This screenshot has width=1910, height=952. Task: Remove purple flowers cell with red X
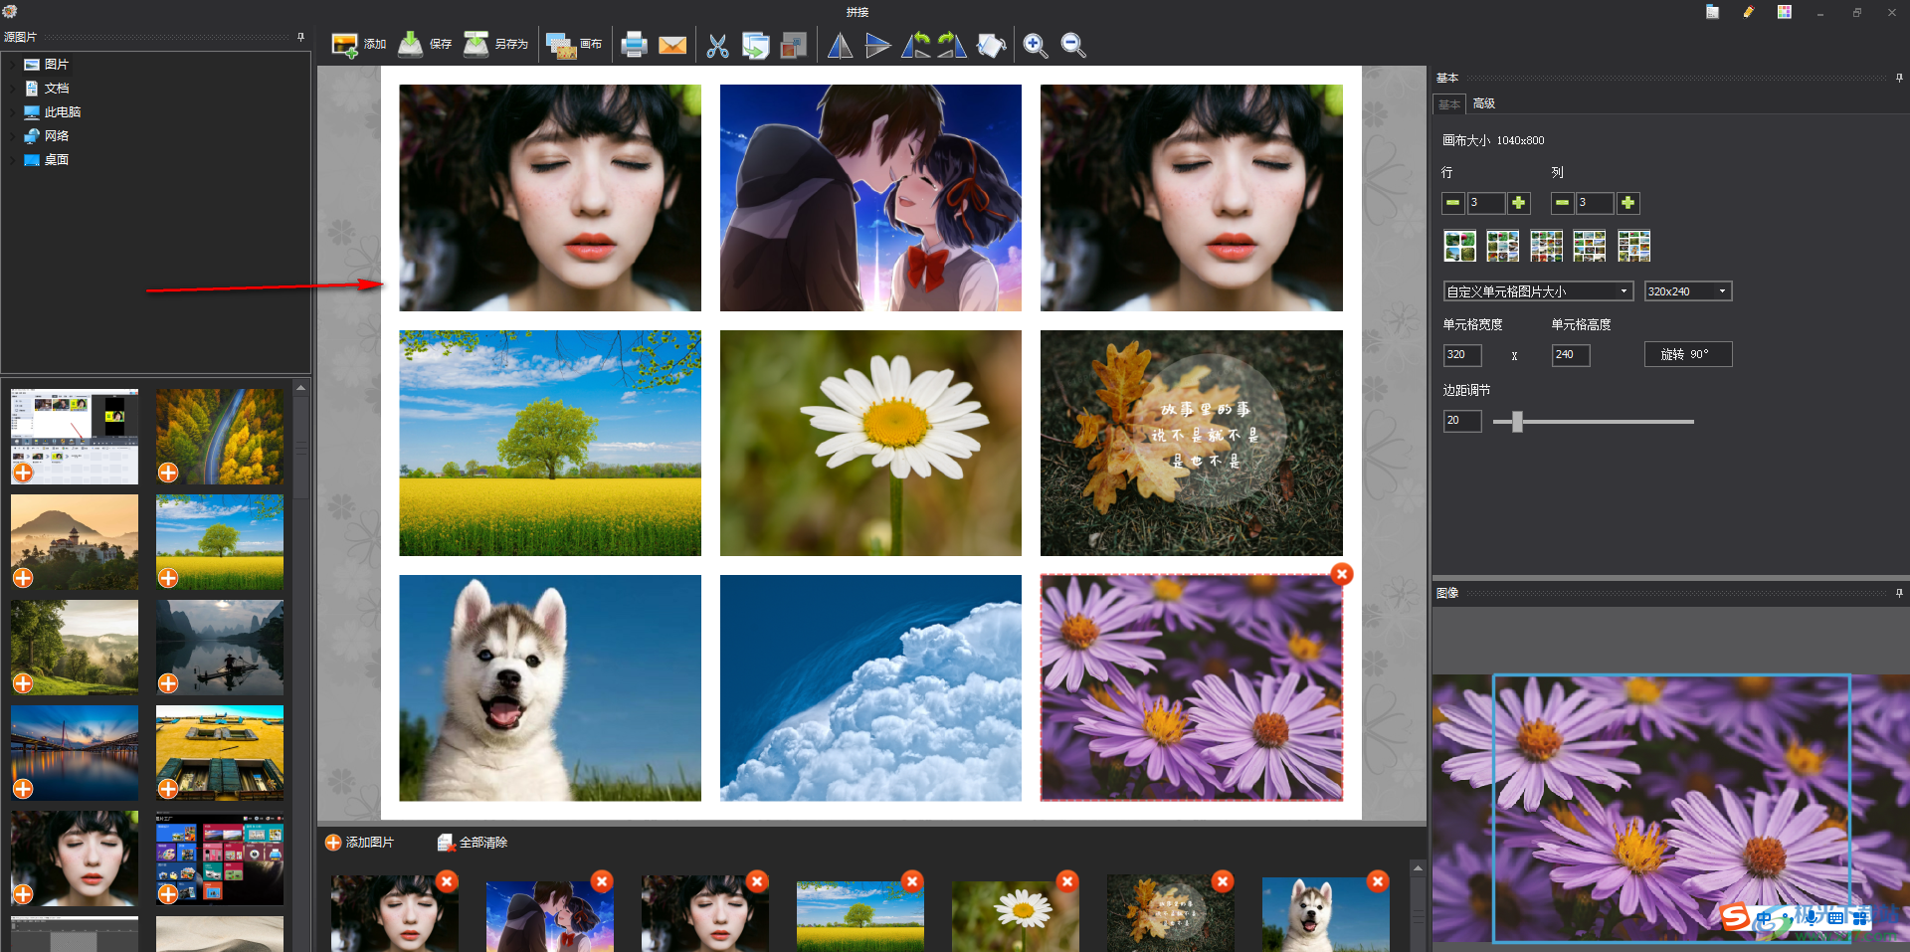(1342, 574)
